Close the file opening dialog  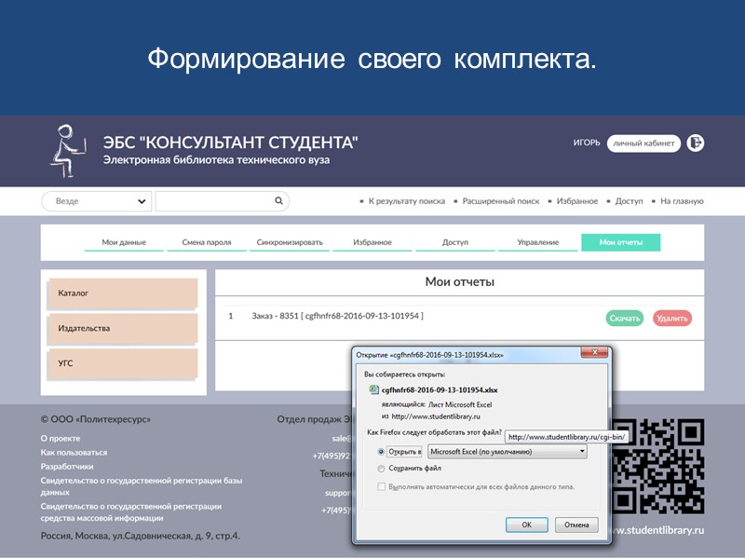(x=594, y=352)
